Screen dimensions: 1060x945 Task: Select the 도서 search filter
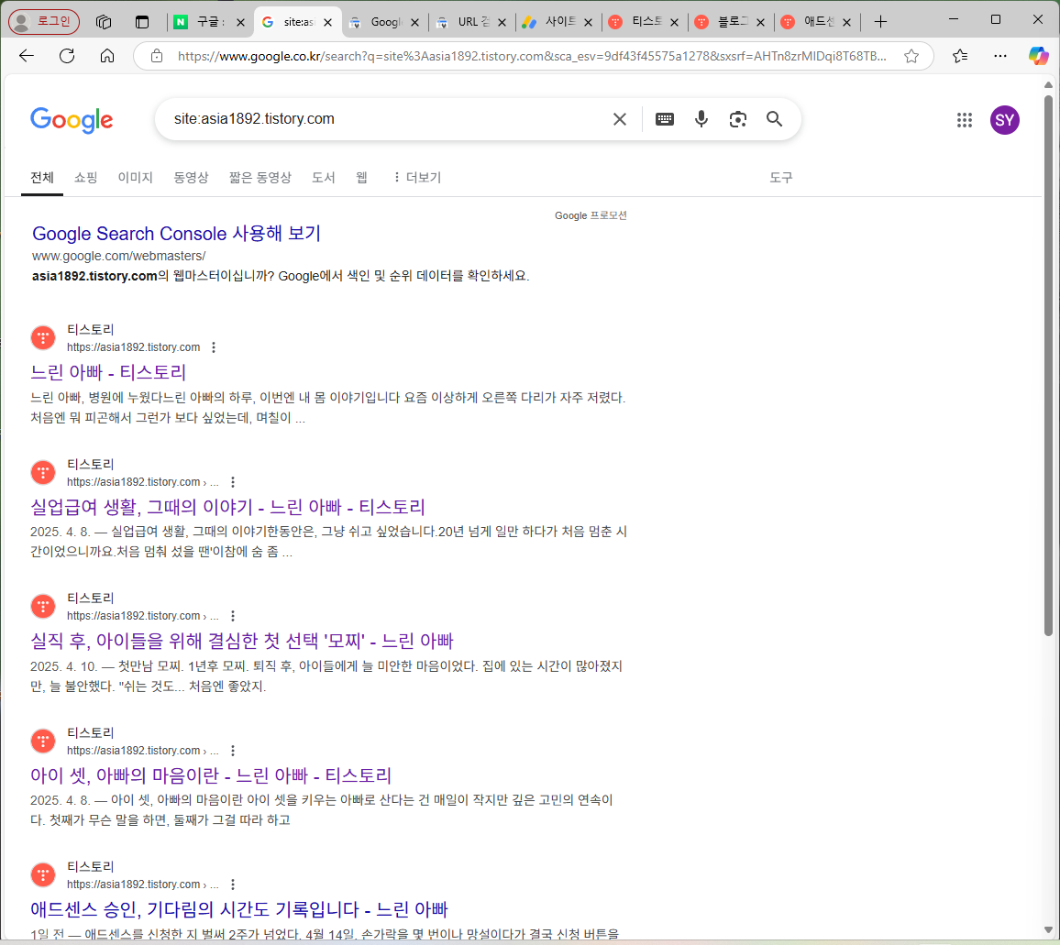point(323,178)
